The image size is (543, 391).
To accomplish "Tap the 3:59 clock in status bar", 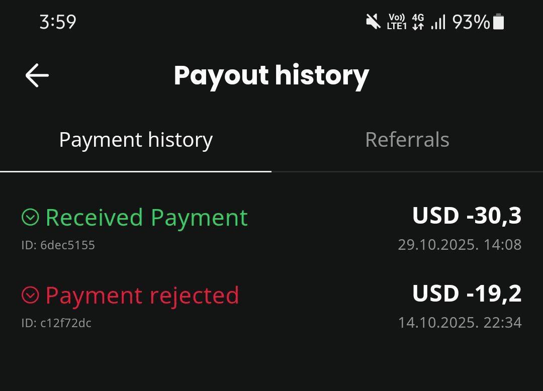I will (58, 22).
